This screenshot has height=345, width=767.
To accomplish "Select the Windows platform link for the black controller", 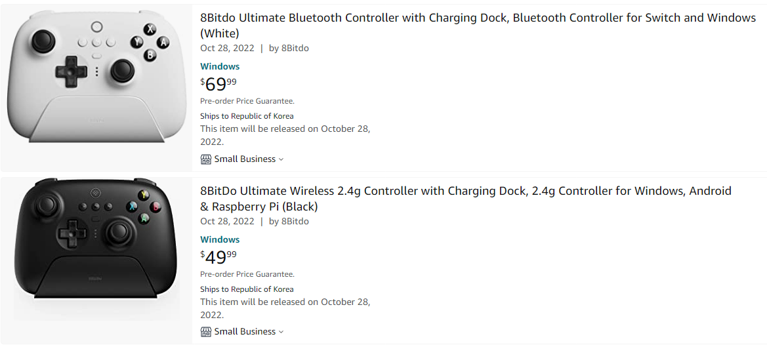I will point(220,239).
